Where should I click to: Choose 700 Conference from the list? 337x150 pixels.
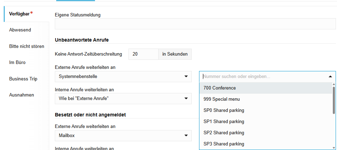(x=266, y=88)
